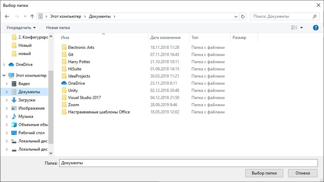Click the Изображения picture icon
The height and width of the screenshot is (182, 324).
tap(14, 108)
